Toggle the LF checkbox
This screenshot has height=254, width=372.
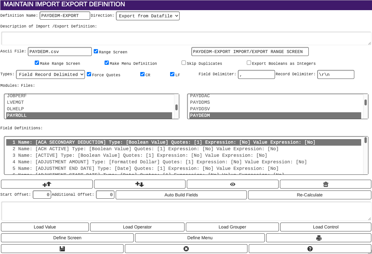[172, 74]
